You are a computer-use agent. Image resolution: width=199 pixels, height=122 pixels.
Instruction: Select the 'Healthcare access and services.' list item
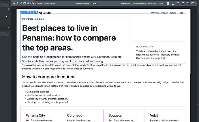coord(44,95)
